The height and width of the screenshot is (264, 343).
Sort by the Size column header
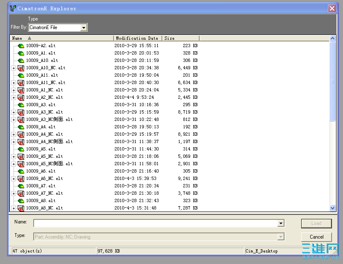[181, 38]
